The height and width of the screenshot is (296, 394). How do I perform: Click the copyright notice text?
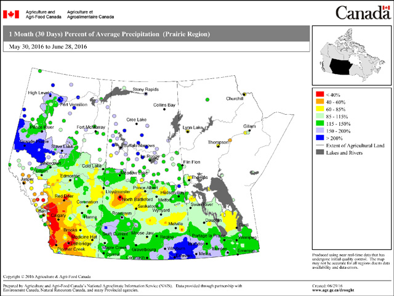pos(47,277)
